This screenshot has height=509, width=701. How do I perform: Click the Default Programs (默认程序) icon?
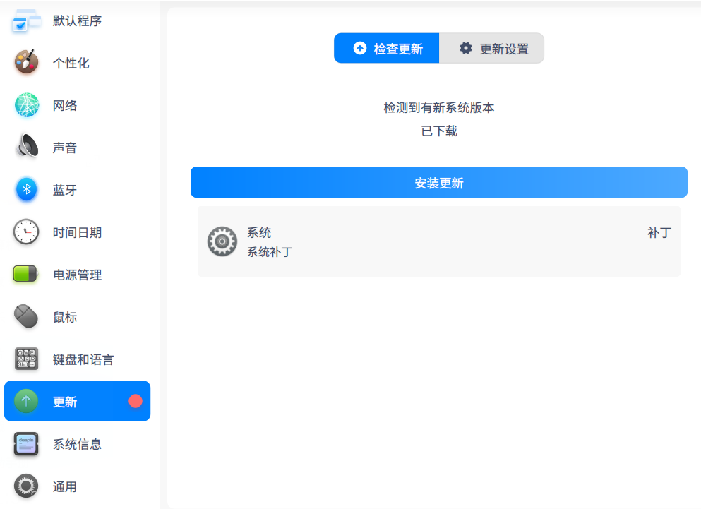tap(27, 20)
